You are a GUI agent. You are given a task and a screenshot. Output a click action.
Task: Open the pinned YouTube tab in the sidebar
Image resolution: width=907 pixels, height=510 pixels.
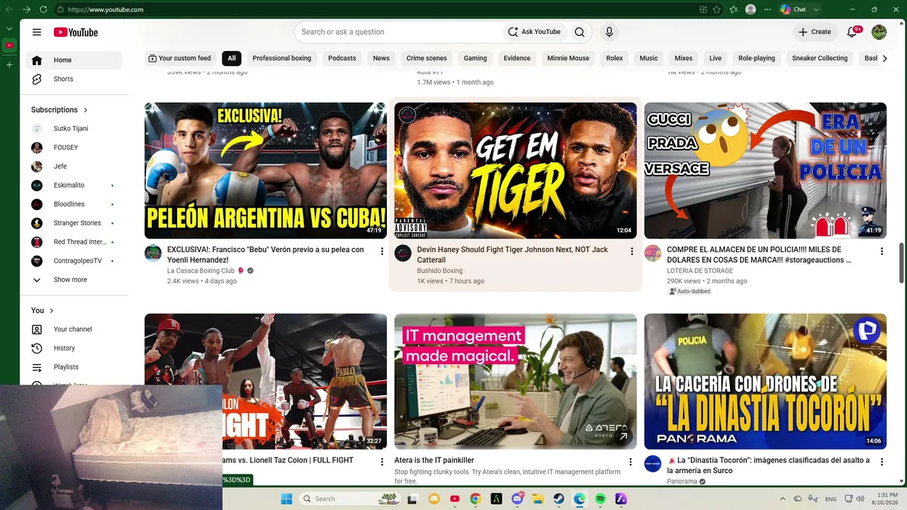(x=9, y=45)
